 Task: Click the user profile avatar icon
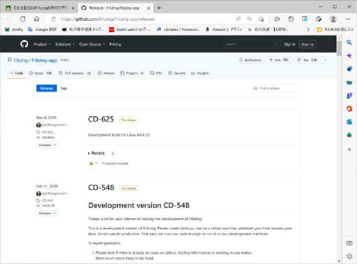[x=333, y=19]
